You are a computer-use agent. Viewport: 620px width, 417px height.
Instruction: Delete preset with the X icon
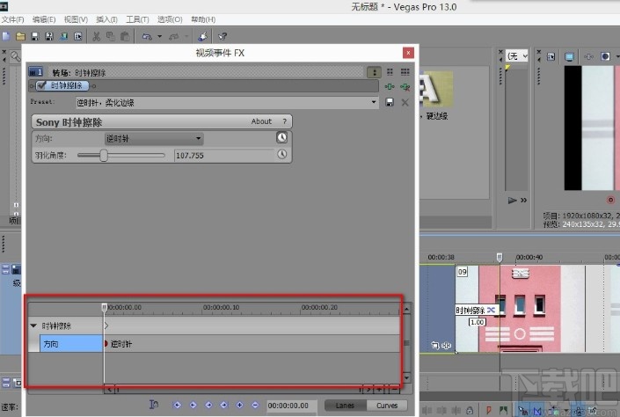(405, 102)
